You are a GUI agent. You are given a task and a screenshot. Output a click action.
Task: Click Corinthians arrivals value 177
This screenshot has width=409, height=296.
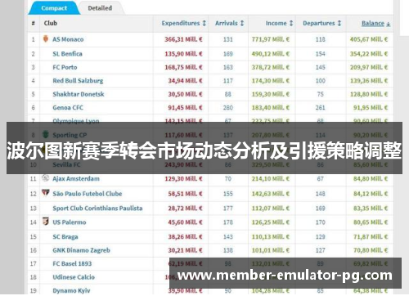pos(228,209)
